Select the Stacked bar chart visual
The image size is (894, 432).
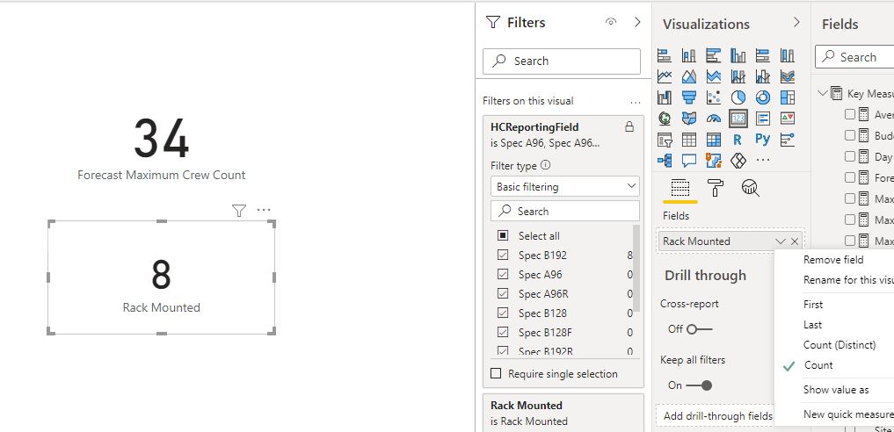coord(665,55)
